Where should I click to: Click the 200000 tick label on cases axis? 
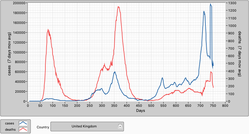[x=19, y=3]
